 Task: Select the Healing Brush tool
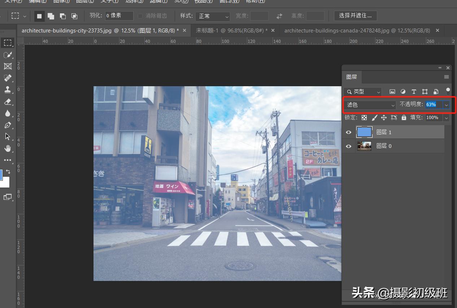pyautogui.click(x=8, y=78)
